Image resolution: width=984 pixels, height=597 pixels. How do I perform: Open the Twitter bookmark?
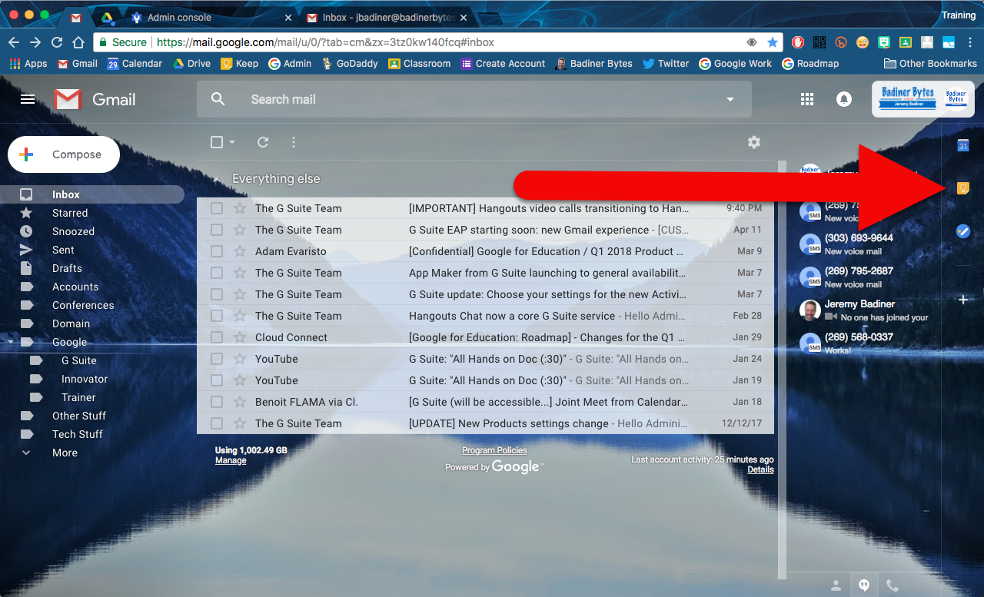coord(666,64)
